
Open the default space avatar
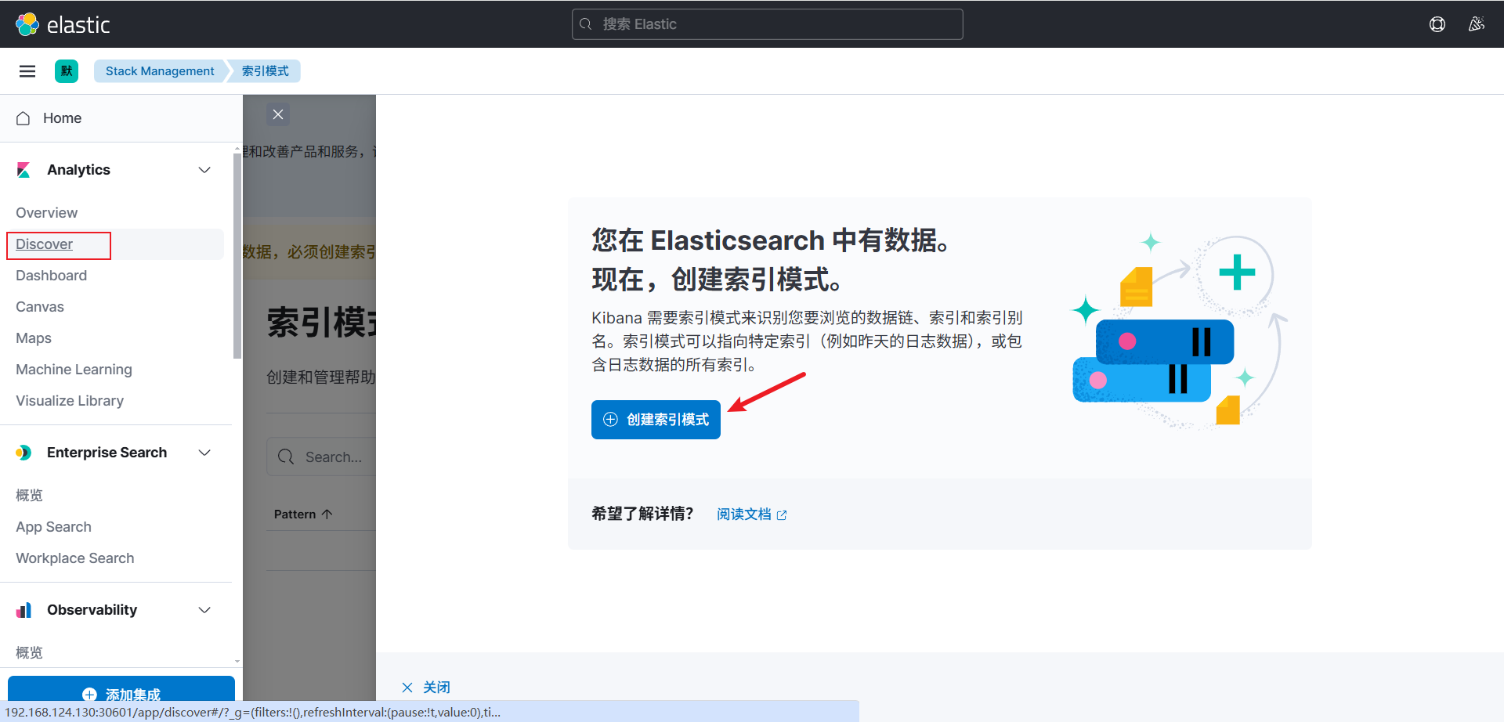[67, 71]
